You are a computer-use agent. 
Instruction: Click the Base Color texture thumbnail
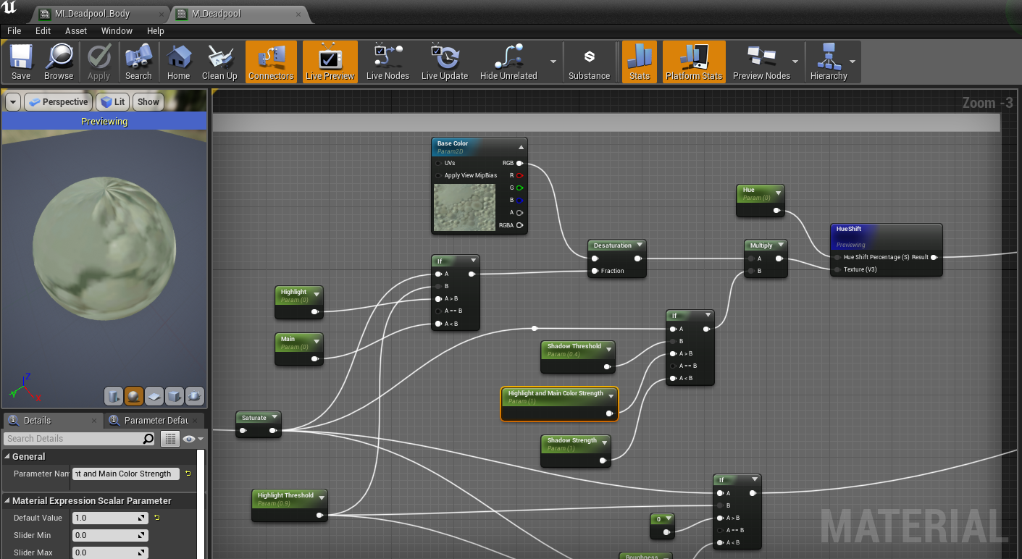coord(464,207)
